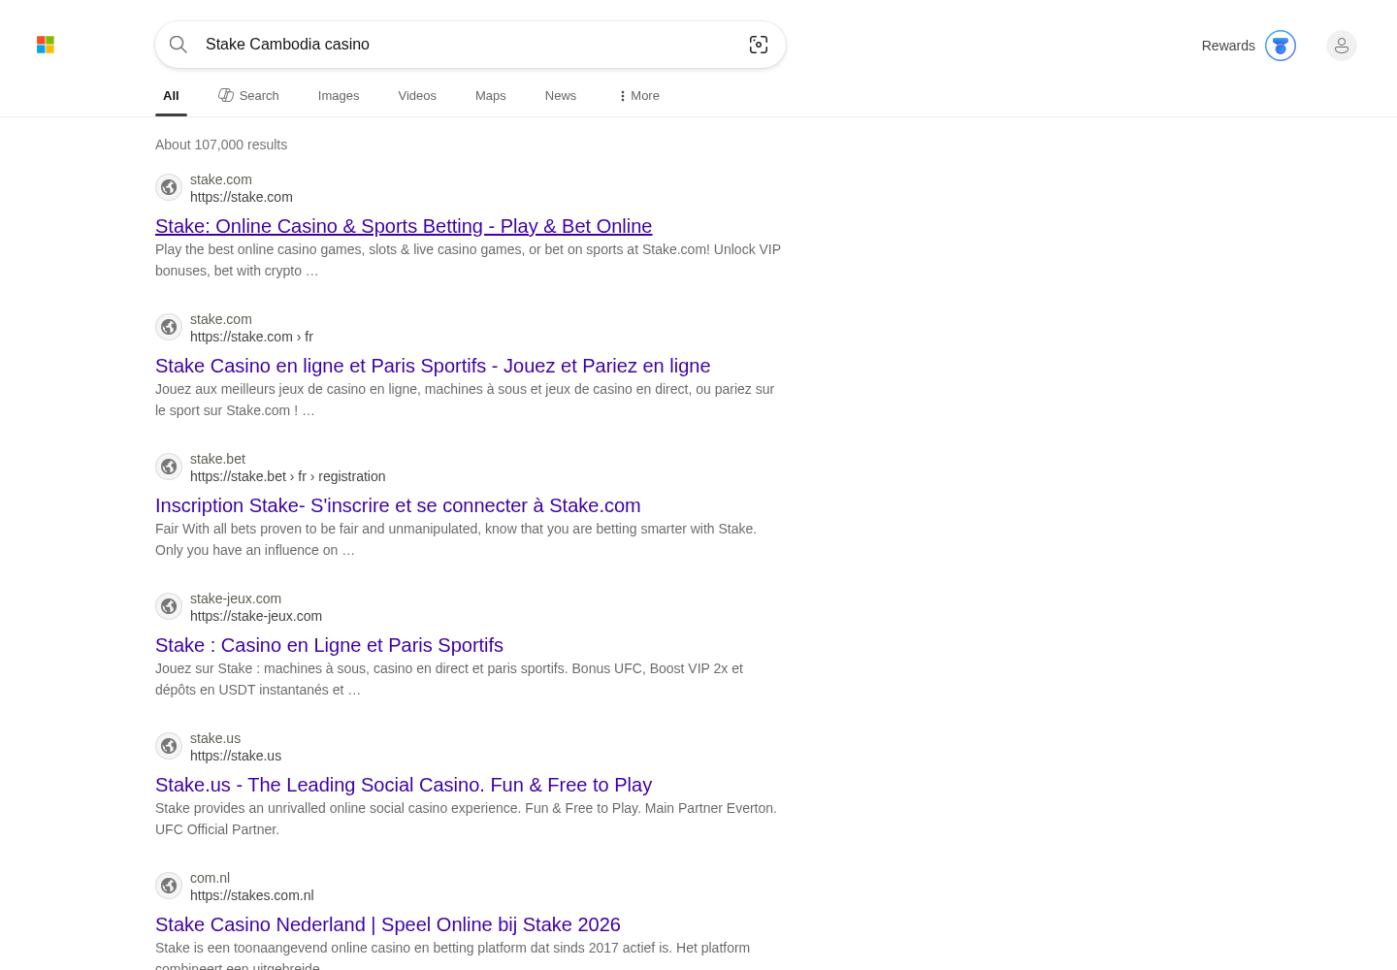Viewport: 1397px width, 970px height.
Task: Click snippet starting 'Play the best online casino games'
Action: point(468,260)
